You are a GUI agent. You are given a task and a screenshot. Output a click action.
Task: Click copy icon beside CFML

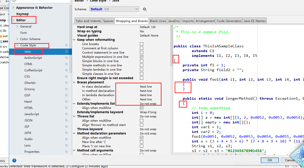66,64
